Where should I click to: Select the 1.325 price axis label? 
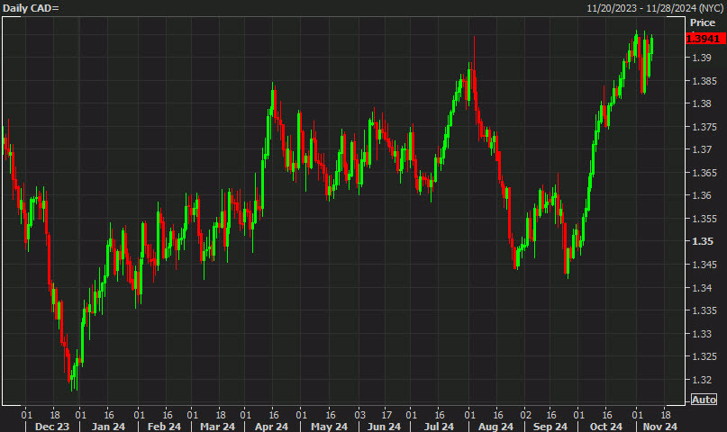point(704,356)
